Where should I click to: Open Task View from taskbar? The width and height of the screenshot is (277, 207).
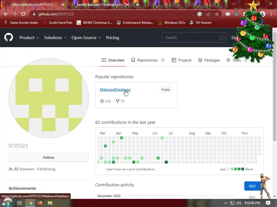[19, 203]
